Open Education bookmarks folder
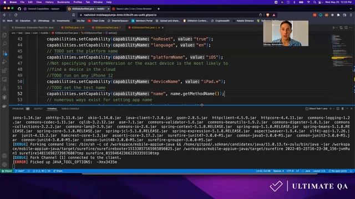Viewport: 355px width, 199px height. pos(23,21)
